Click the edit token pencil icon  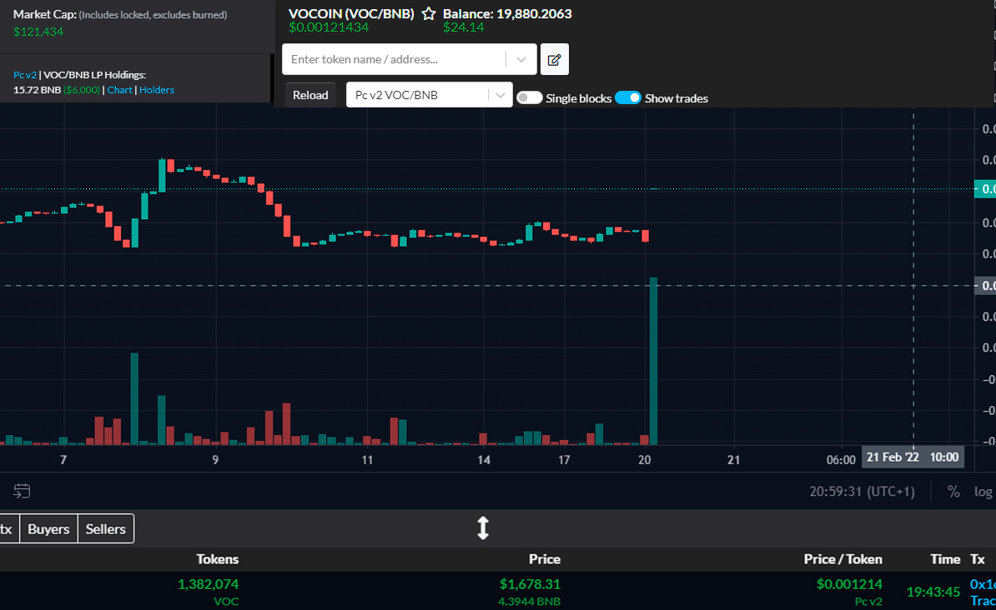click(555, 60)
